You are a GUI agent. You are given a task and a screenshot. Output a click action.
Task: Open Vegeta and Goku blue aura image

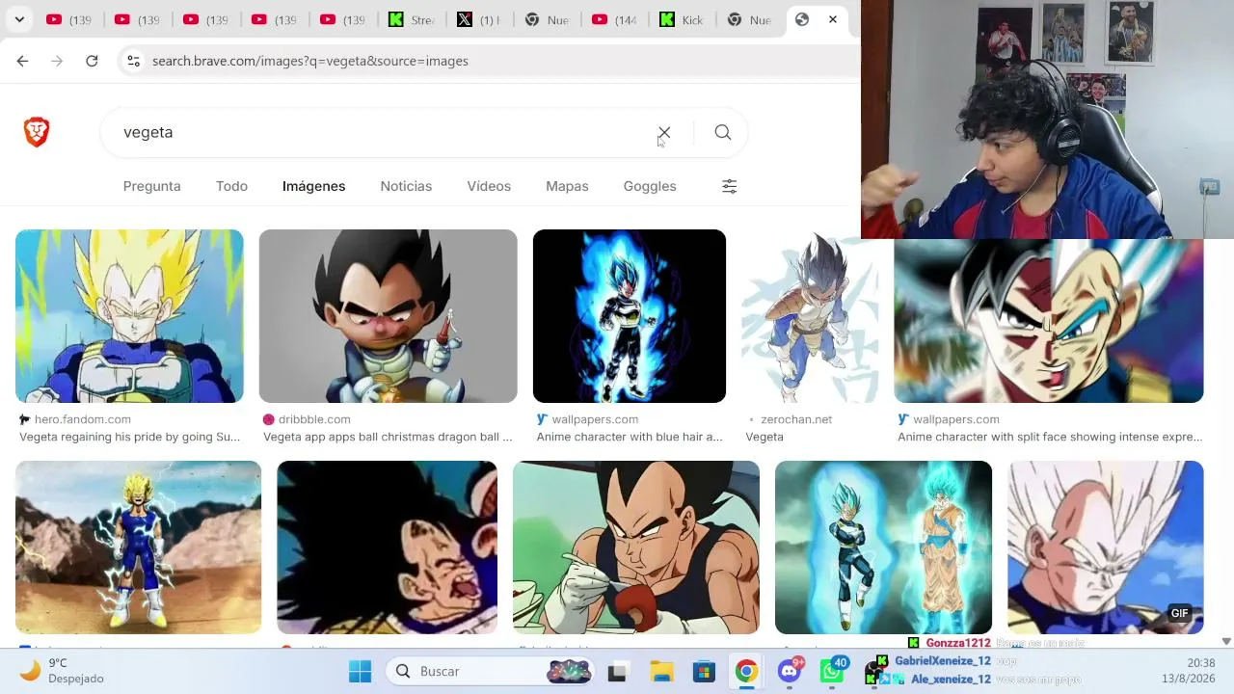[883, 547]
